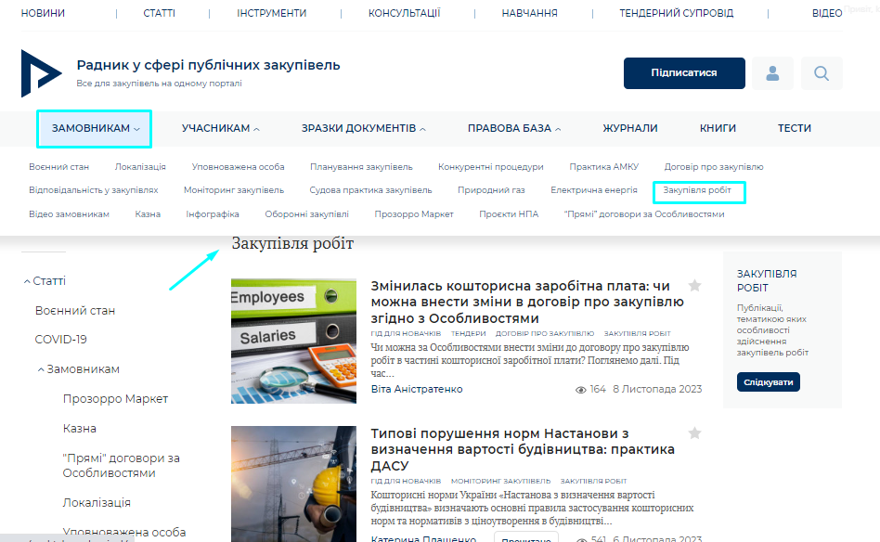Click the site logo triangle icon
This screenshot has height=542, width=880.
click(41, 73)
